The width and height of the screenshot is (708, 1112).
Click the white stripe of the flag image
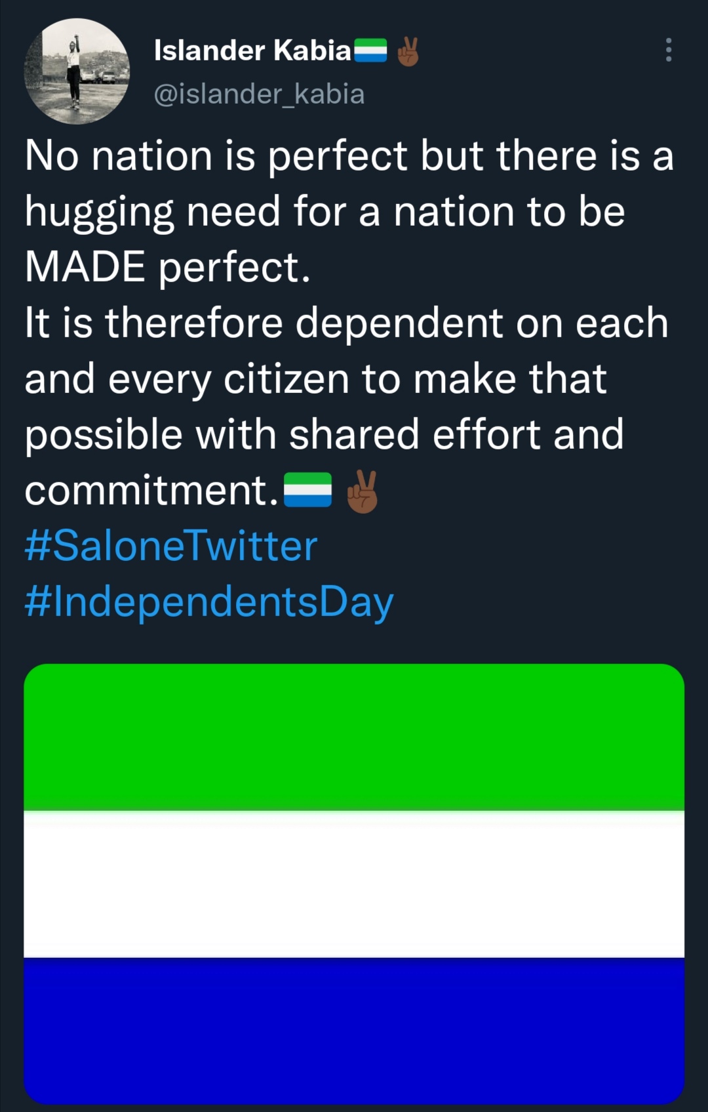[x=354, y=884]
